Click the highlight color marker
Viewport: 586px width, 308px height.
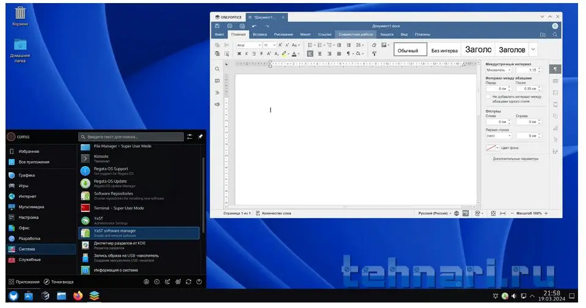tap(284, 54)
